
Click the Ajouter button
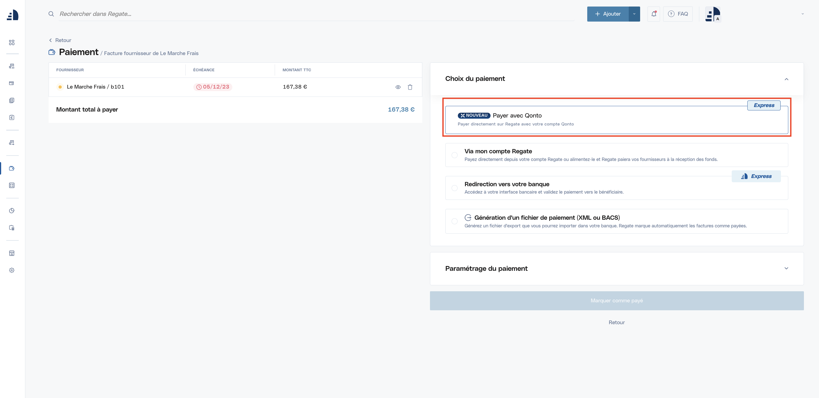[608, 14]
